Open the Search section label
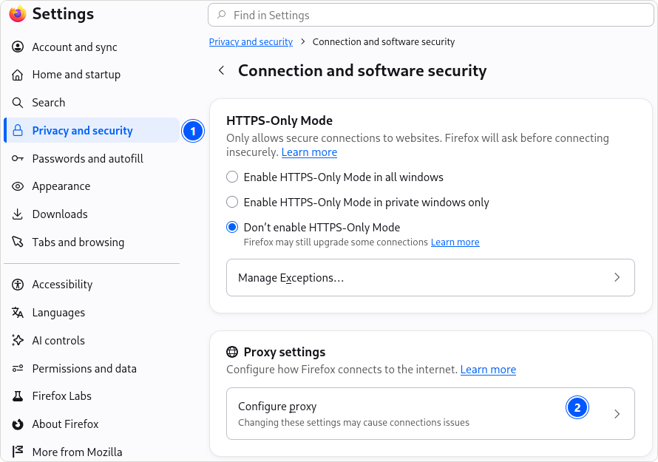The height and width of the screenshot is (462, 658). click(49, 103)
